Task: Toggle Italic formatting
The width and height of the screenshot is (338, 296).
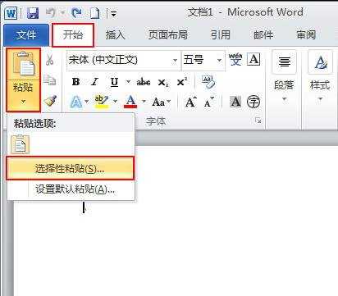Action: (x=94, y=82)
